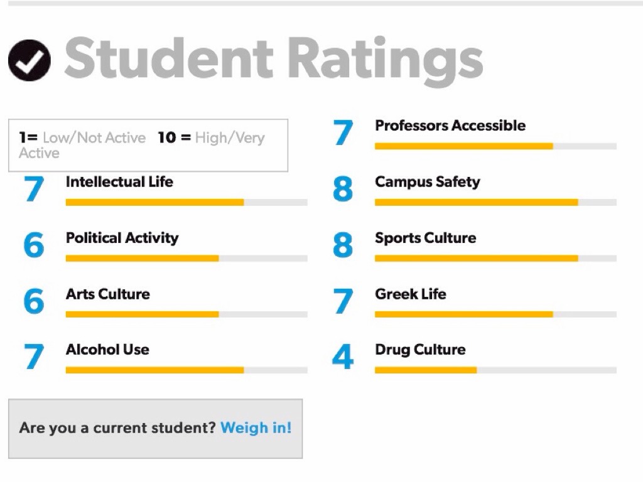Click the Weigh in! link
Image resolution: width=643 pixels, height=482 pixels.
tap(256, 428)
